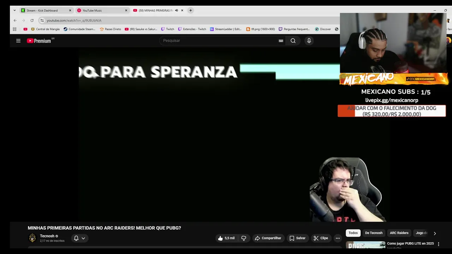
Task: Select the 'Todos' filter chip
Action: tap(353, 233)
